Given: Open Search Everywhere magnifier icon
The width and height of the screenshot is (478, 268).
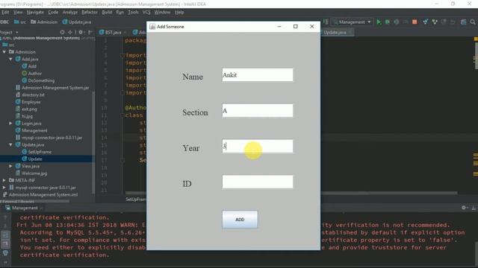Looking at the screenshot, I should 473,22.
